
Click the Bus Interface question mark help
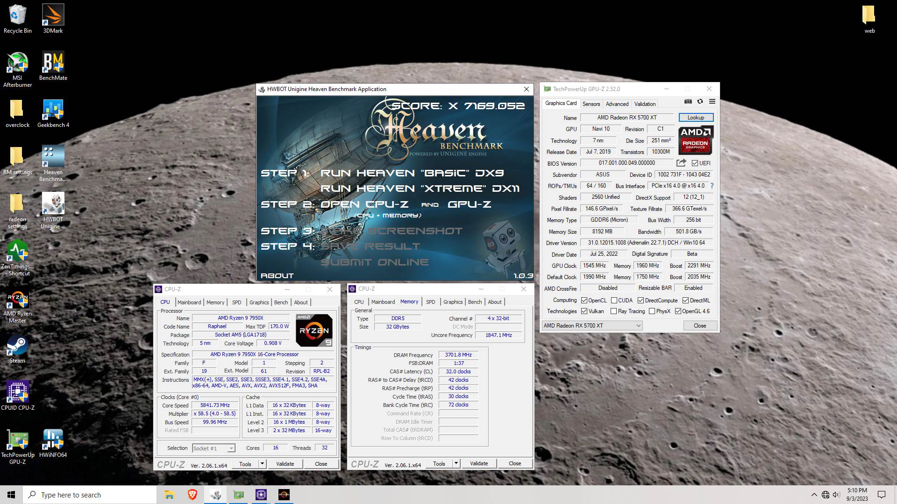pyautogui.click(x=712, y=186)
